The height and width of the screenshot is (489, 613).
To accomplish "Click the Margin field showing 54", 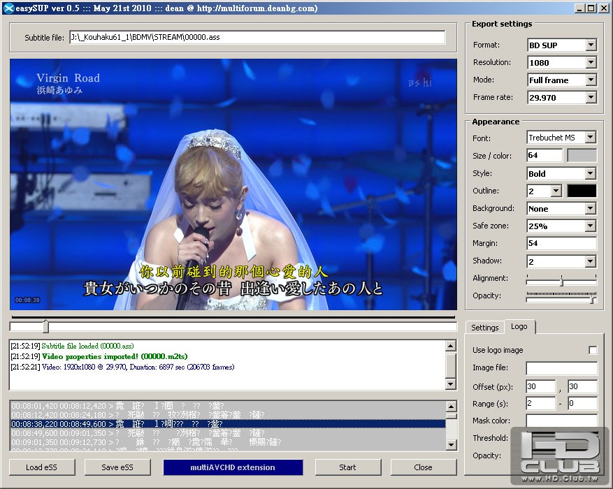I will [x=561, y=243].
